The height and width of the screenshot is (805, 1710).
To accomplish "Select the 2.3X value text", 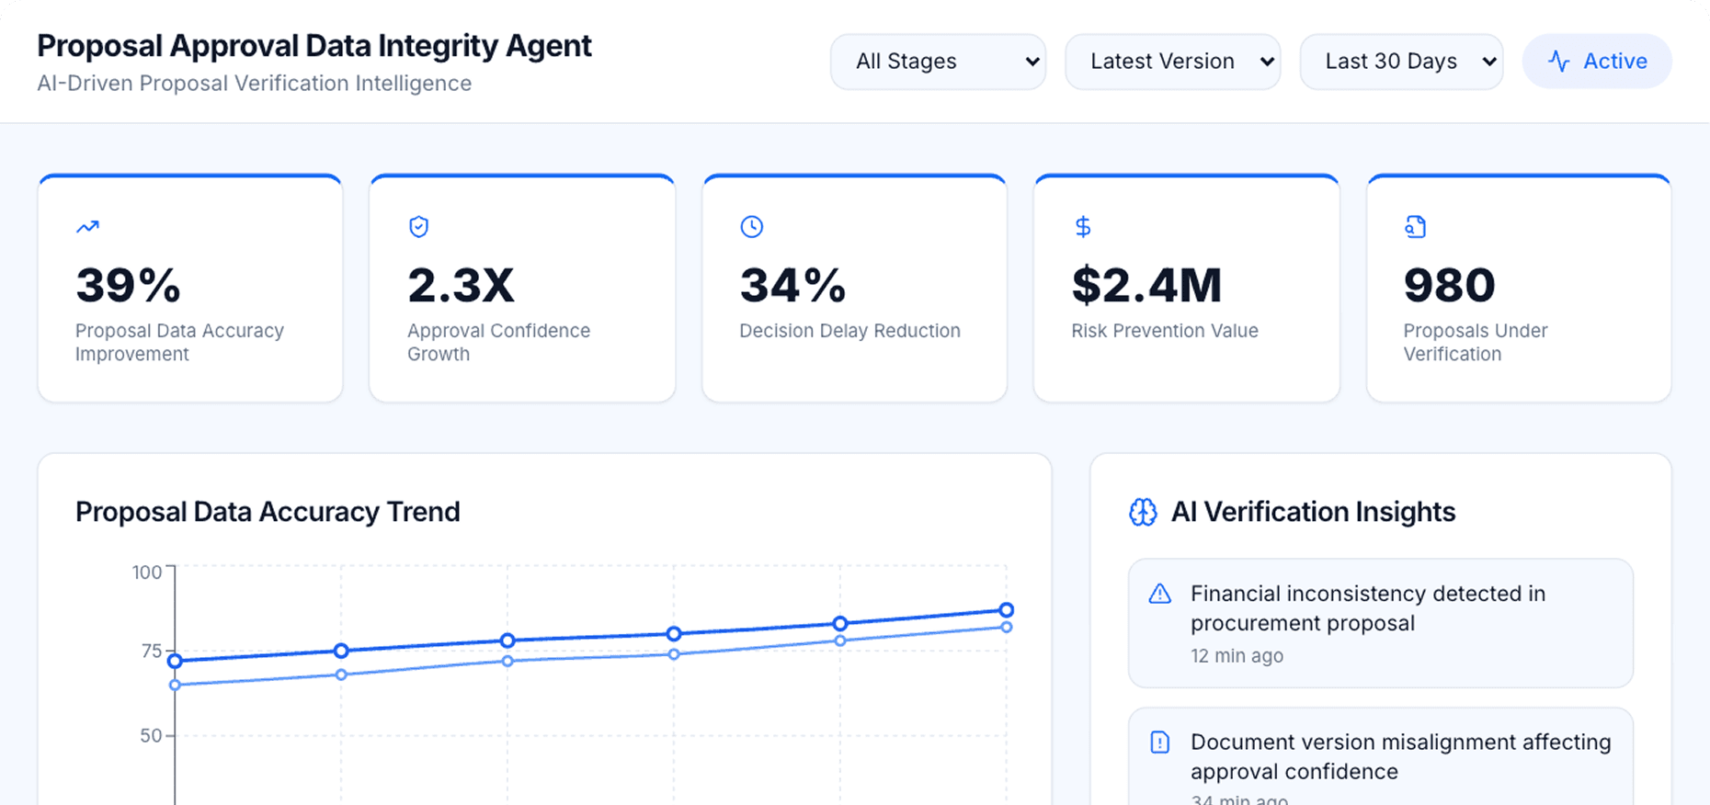I will point(462,285).
